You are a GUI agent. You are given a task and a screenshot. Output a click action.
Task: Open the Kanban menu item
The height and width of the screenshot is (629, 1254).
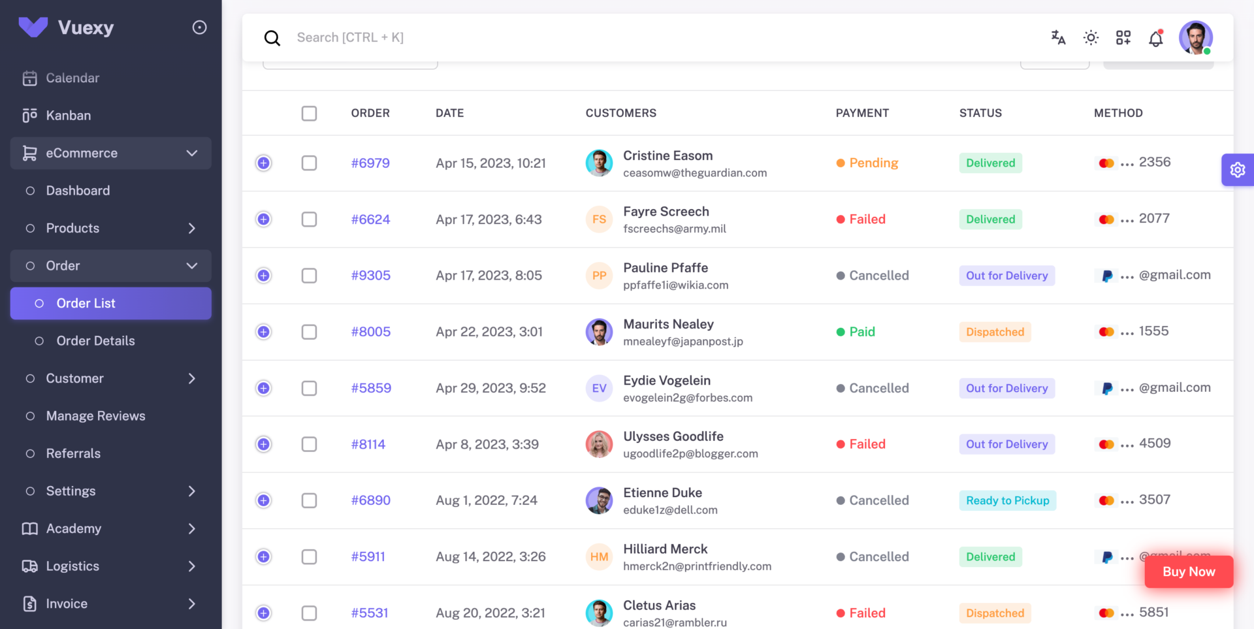[111, 116]
